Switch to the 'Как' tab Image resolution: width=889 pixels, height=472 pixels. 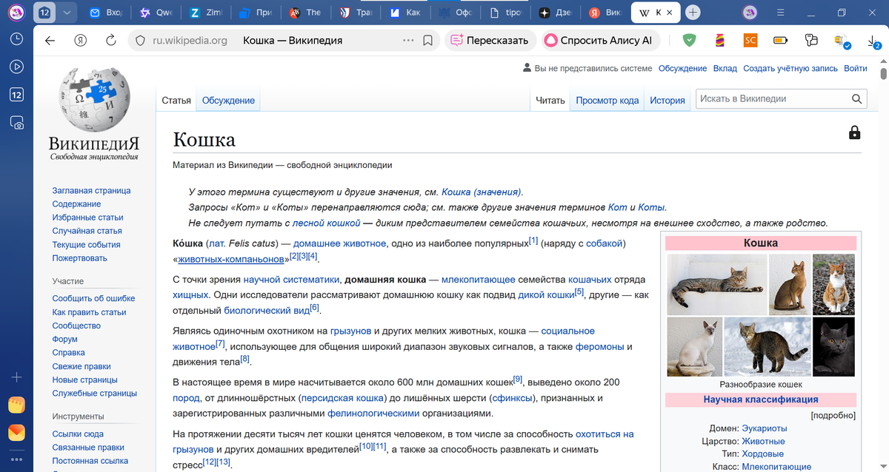(407, 13)
